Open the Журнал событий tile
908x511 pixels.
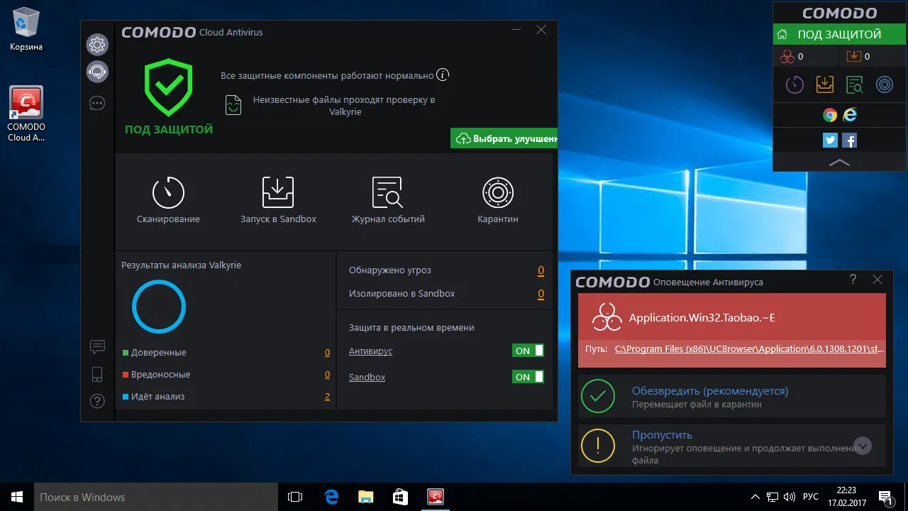(x=388, y=201)
